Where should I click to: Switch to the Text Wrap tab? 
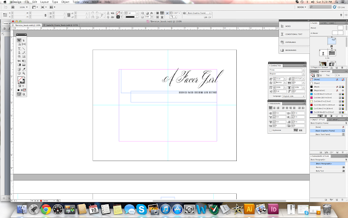(x=333, y=119)
